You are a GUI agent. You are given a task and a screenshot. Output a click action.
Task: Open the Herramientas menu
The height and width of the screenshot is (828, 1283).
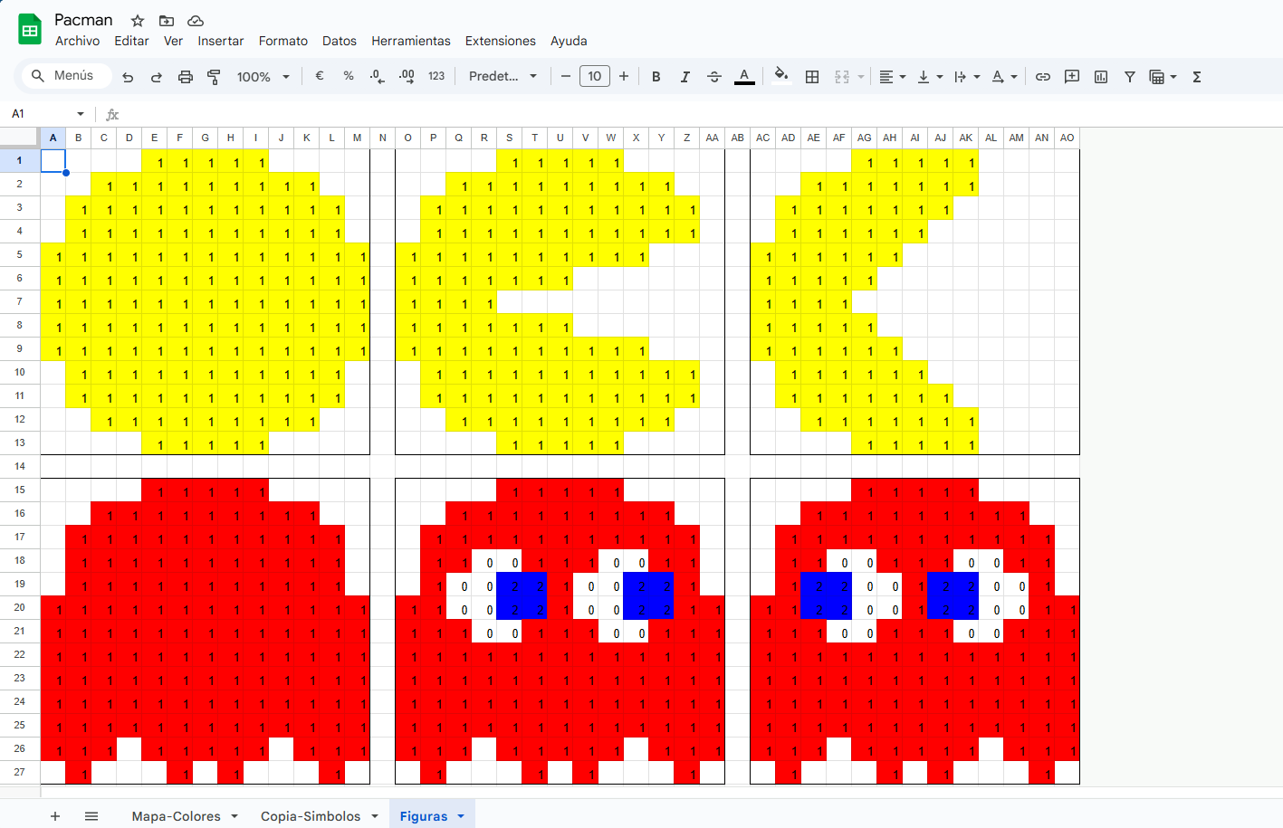click(x=411, y=41)
